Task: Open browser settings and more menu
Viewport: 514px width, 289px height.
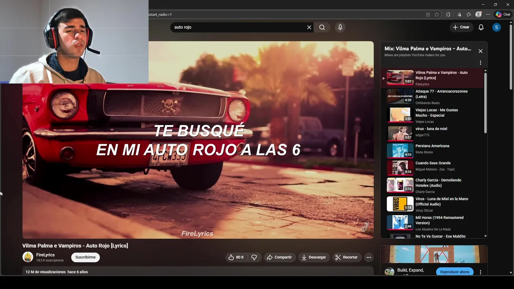Action: (x=488, y=14)
